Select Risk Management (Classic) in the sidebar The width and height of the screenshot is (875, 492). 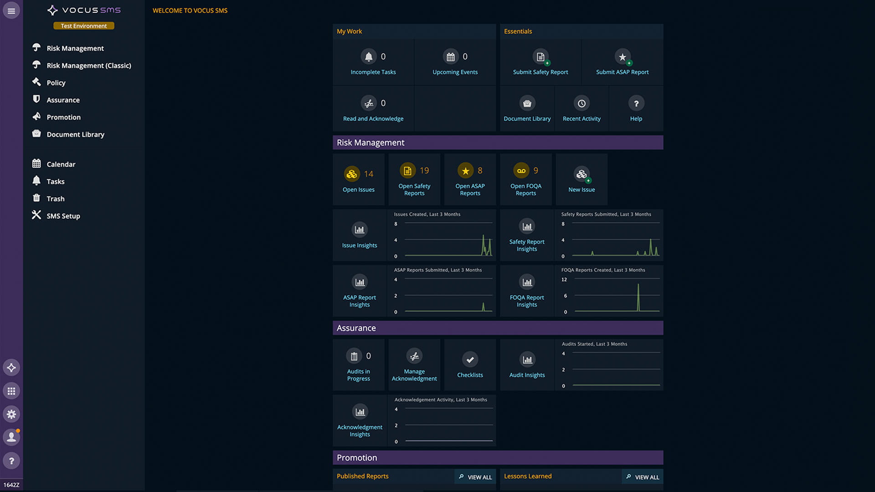[88, 66]
